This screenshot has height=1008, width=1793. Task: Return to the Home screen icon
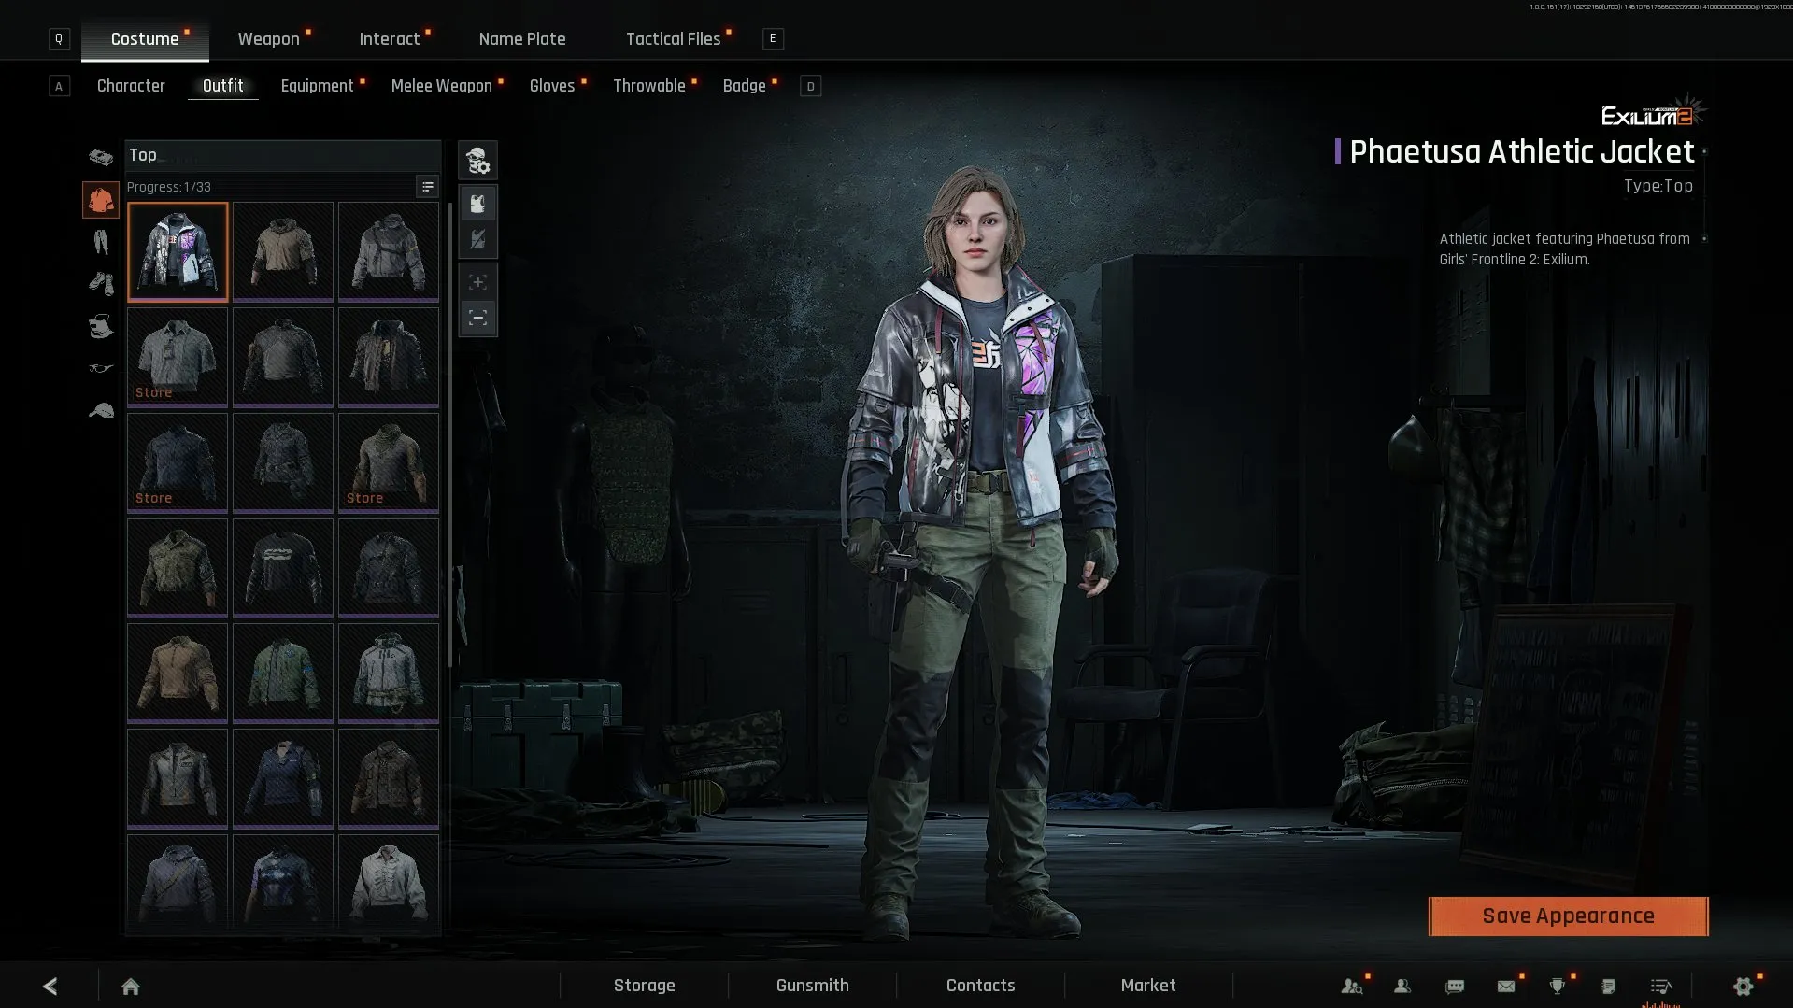tap(131, 986)
